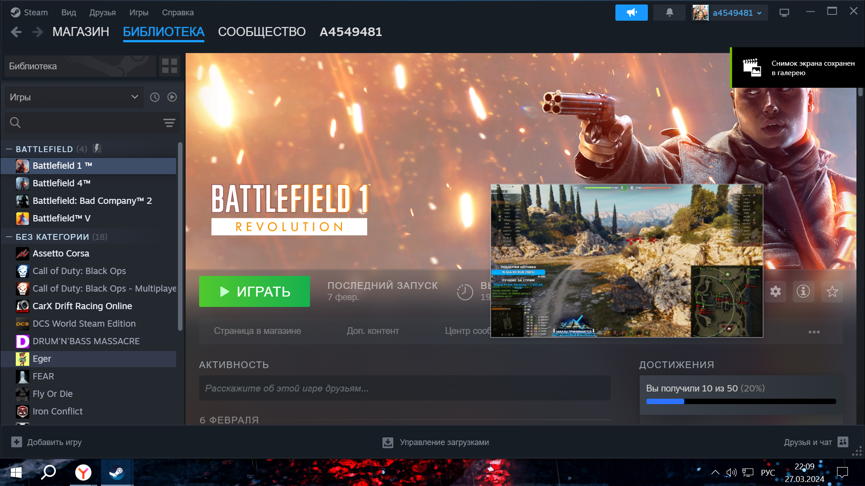865x486 pixels.
Task: Open the Друзья menu
Action: [102, 13]
